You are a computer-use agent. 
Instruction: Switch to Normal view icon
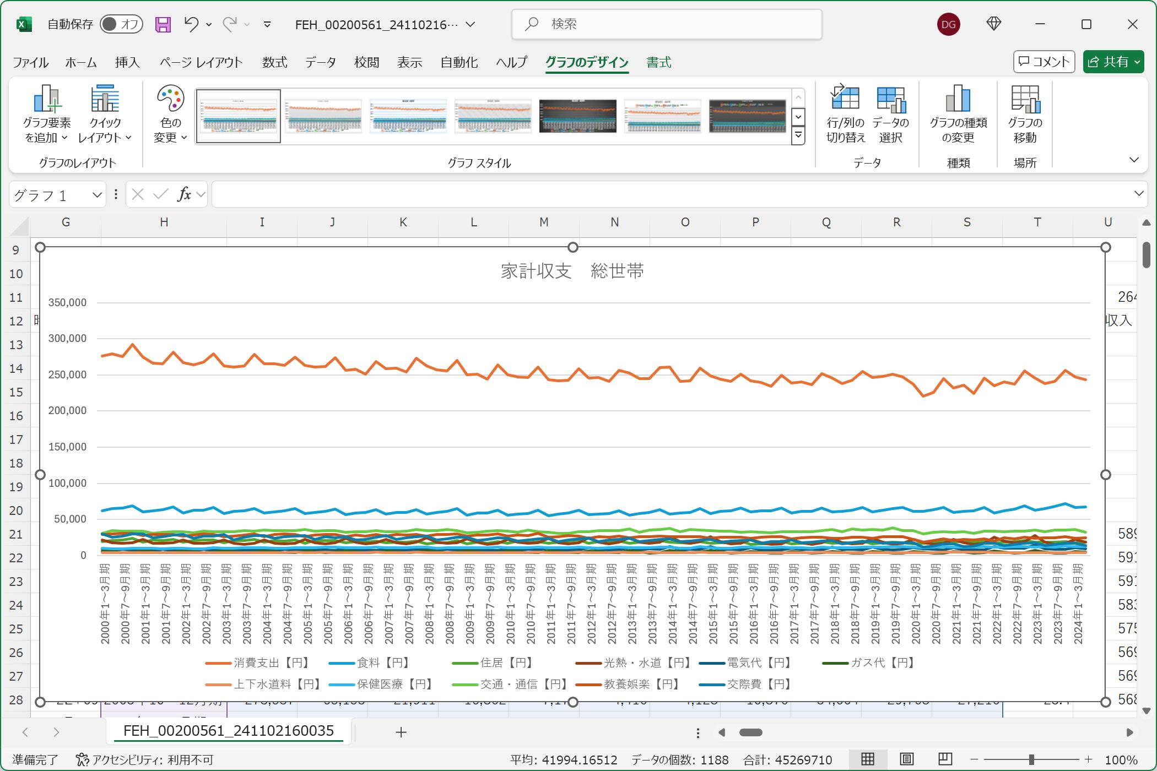coord(868,760)
